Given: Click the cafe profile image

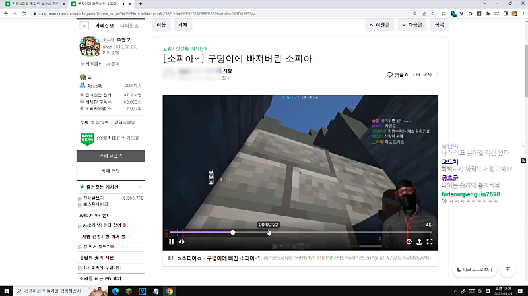Looking at the screenshot, I should (x=90, y=46).
